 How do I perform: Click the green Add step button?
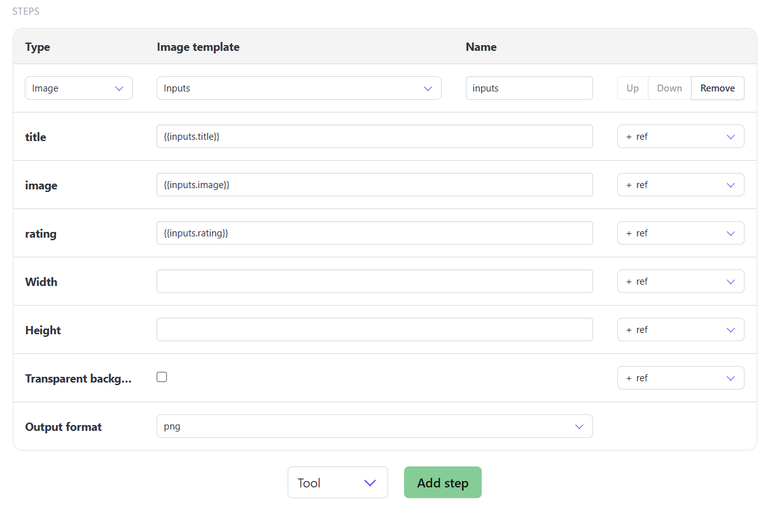click(443, 482)
